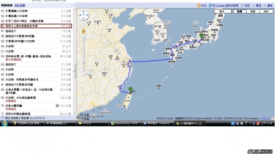Viewport: 275px width, 155px height.
Task: Select step 64 向右轉 0.2 公里
Action: coord(36,69)
